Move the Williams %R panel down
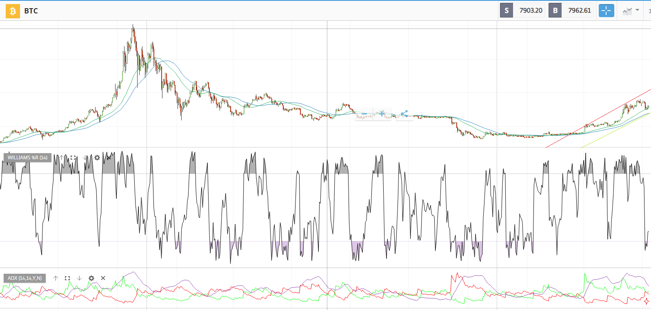This screenshot has height=310, width=651. pos(85,158)
